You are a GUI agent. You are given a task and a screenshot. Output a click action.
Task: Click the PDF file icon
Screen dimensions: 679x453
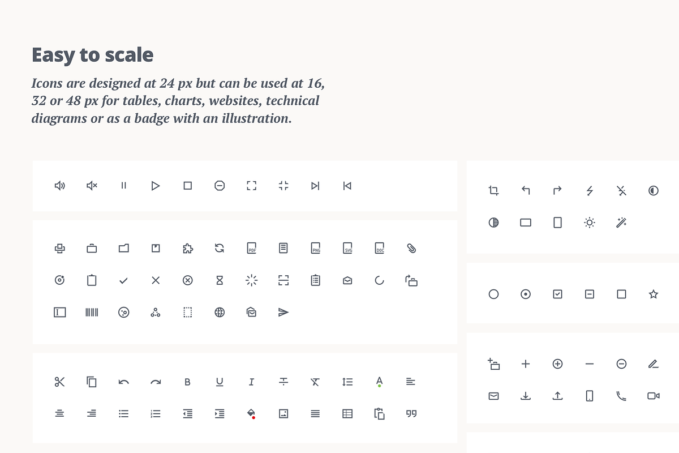tap(252, 248)
